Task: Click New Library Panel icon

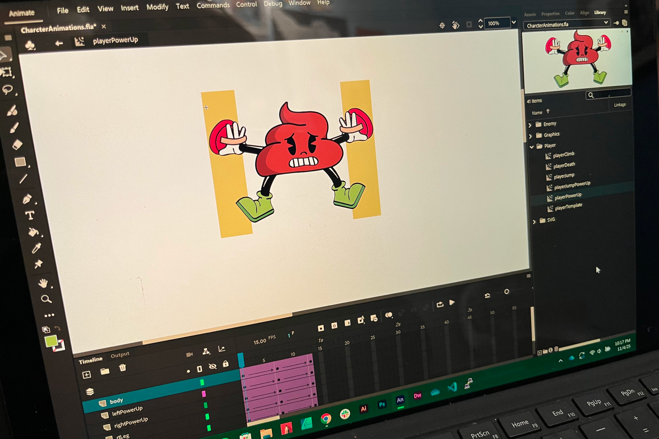Action: (x=624, y=22)
